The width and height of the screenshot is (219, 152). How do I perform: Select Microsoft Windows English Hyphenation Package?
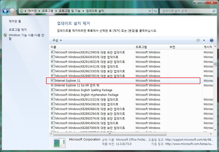pyautogui.click(x=131, y=95)
